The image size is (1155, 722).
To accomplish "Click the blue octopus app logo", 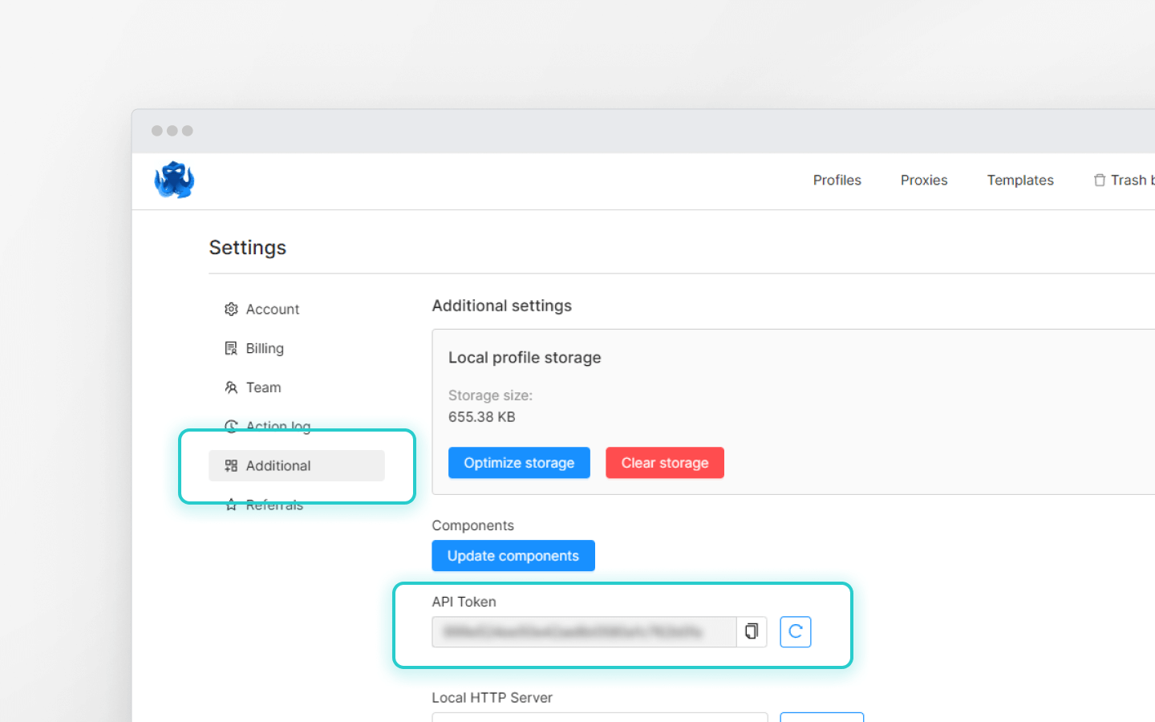I will [x=174, y=180].
